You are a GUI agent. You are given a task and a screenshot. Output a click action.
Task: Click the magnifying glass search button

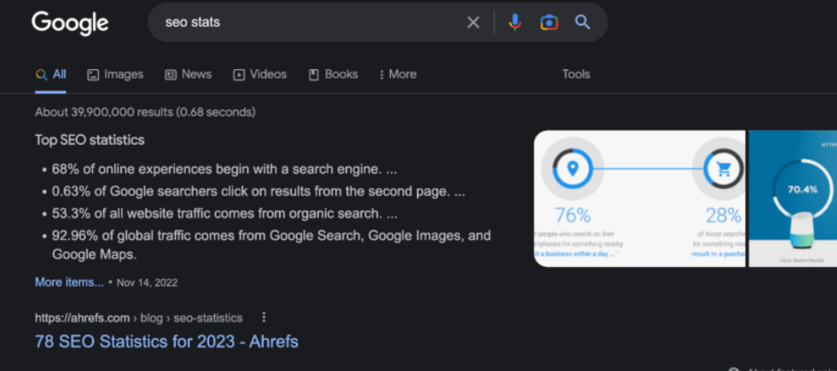click(x=583, y=22)
